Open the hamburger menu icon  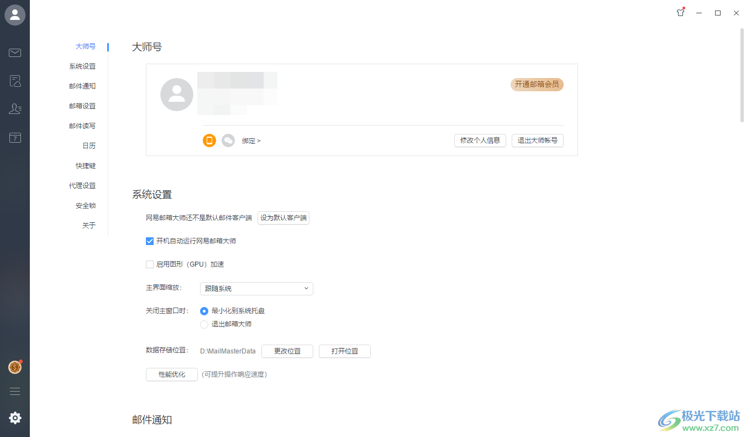click(x=15, y=392)
